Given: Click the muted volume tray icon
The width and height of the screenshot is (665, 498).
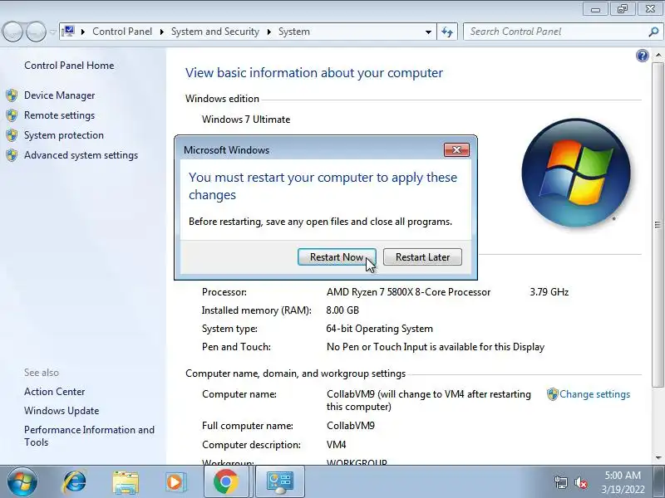Looking at the screenshot, I should click(x=580, y=482).
